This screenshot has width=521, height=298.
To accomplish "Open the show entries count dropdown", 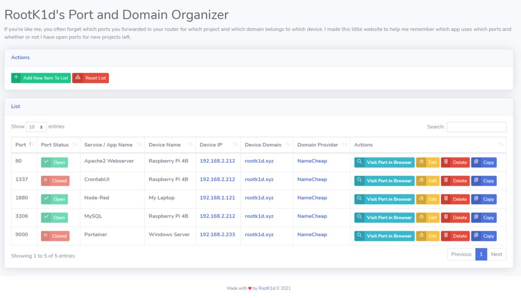I will 36,127.
